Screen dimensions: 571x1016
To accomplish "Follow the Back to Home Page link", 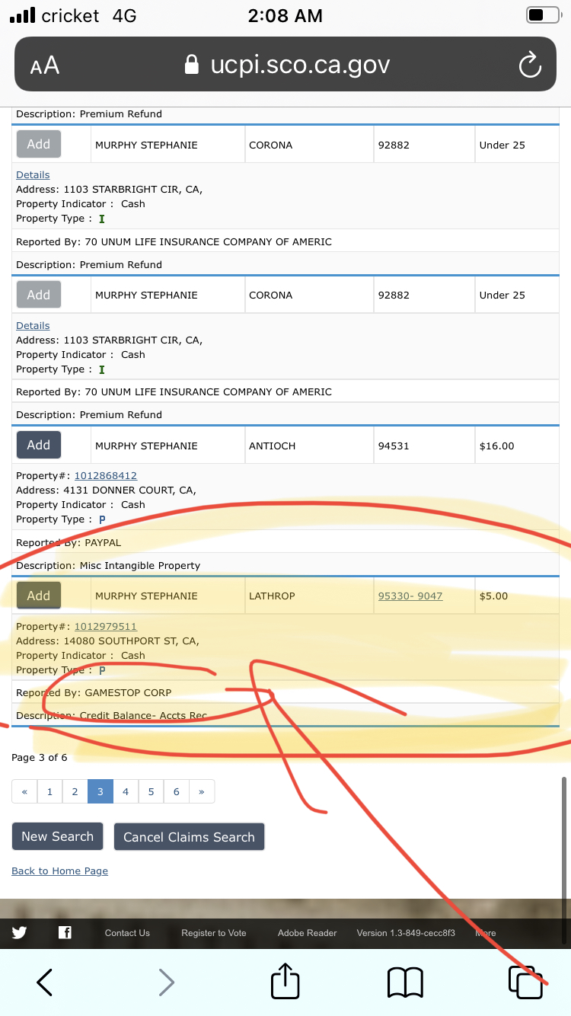I will tap(59, 871).
